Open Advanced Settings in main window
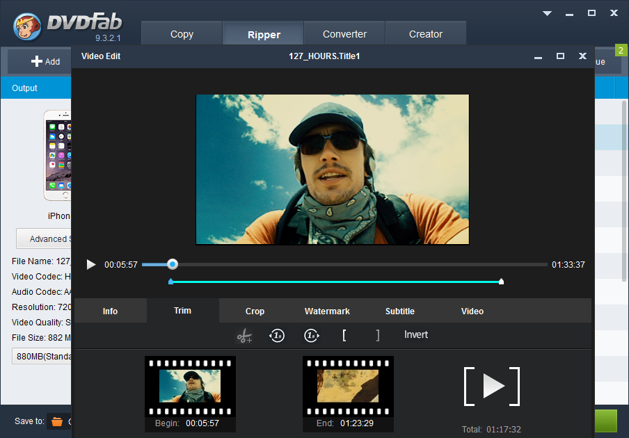Screen dimensions: 629x438 click(44, 239)
